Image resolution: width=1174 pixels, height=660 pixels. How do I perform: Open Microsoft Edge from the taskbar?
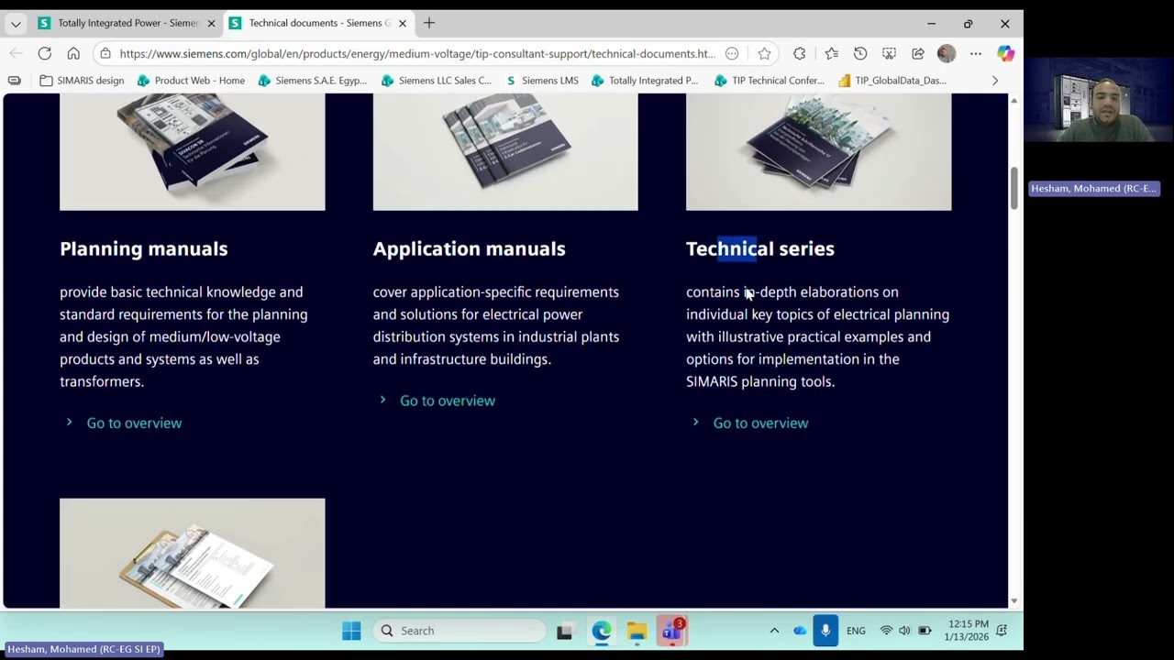point(601,631)
